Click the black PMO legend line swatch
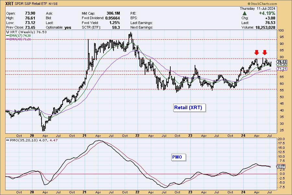 tap(8, 140)
